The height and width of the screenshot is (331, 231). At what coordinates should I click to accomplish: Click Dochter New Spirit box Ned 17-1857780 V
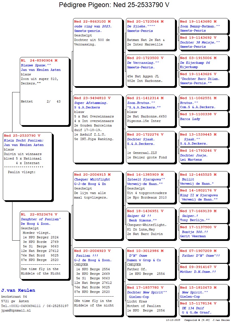[x=150, y=300]
